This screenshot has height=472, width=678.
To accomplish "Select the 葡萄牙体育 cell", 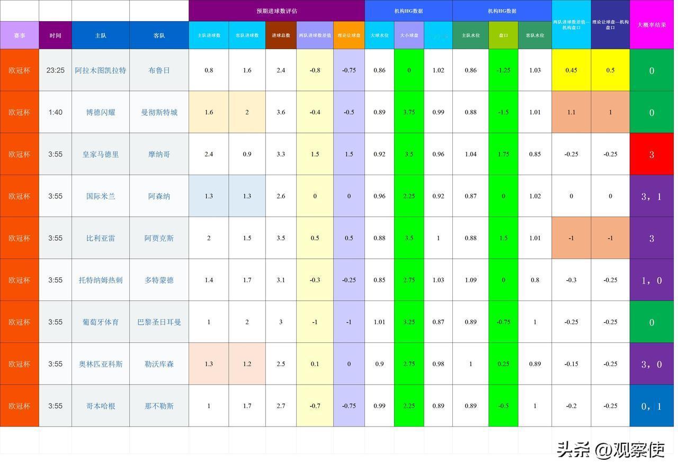I will pyautogui.click(x=101, y=322).
